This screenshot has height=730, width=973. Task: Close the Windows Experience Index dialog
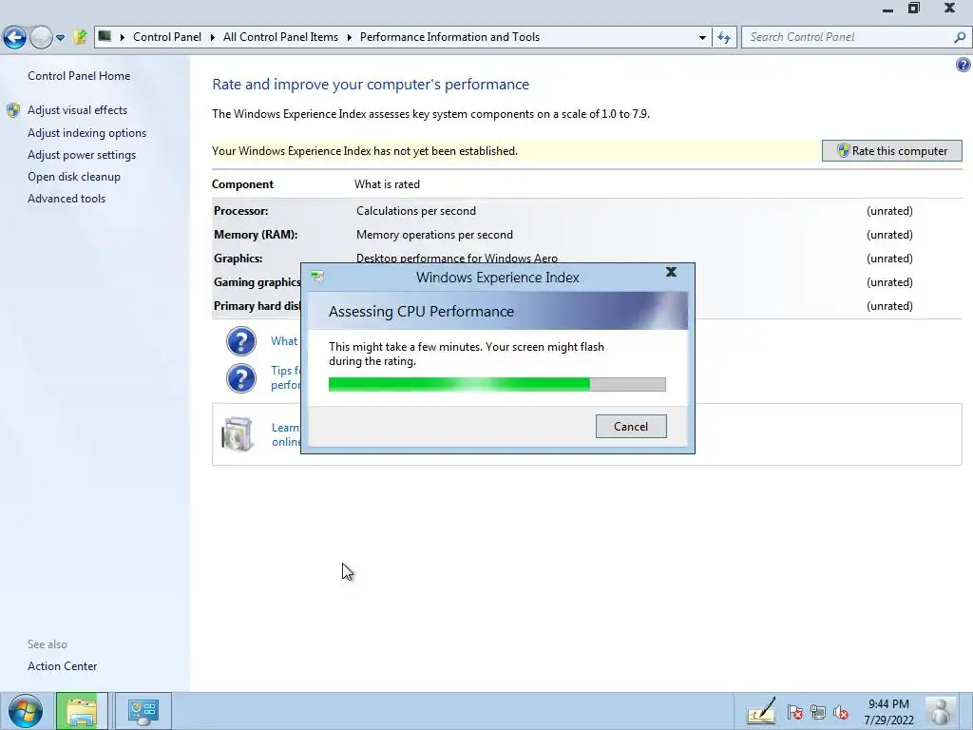[671, 272]
